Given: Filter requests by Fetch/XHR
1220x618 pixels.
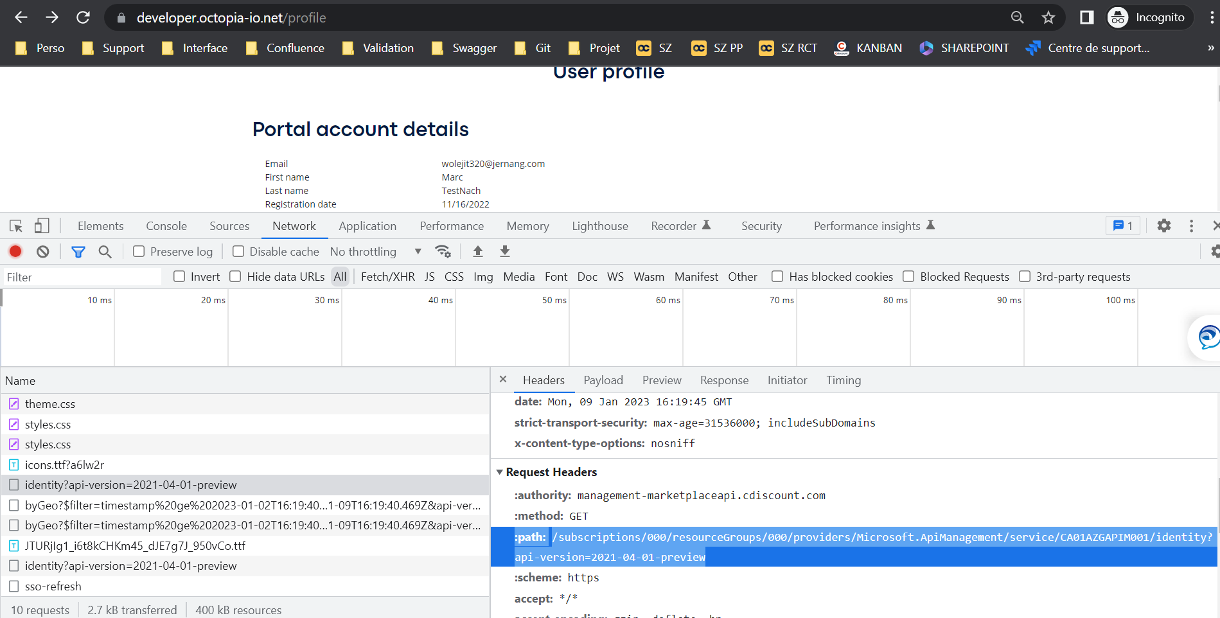Looking at the screenshot, I should (x=387, y=277).
